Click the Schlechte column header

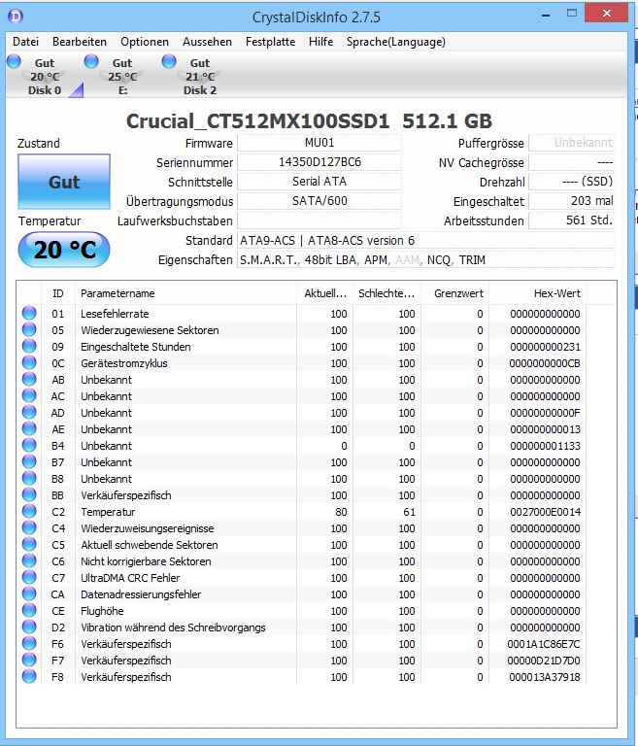[386, 293]
